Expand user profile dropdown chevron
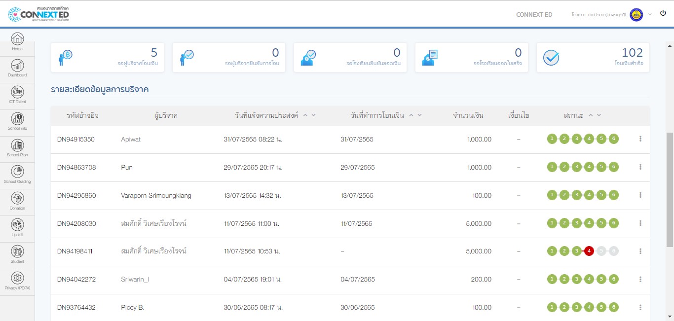Viewport: 674px width, 321px height. [x=650, y=15]
